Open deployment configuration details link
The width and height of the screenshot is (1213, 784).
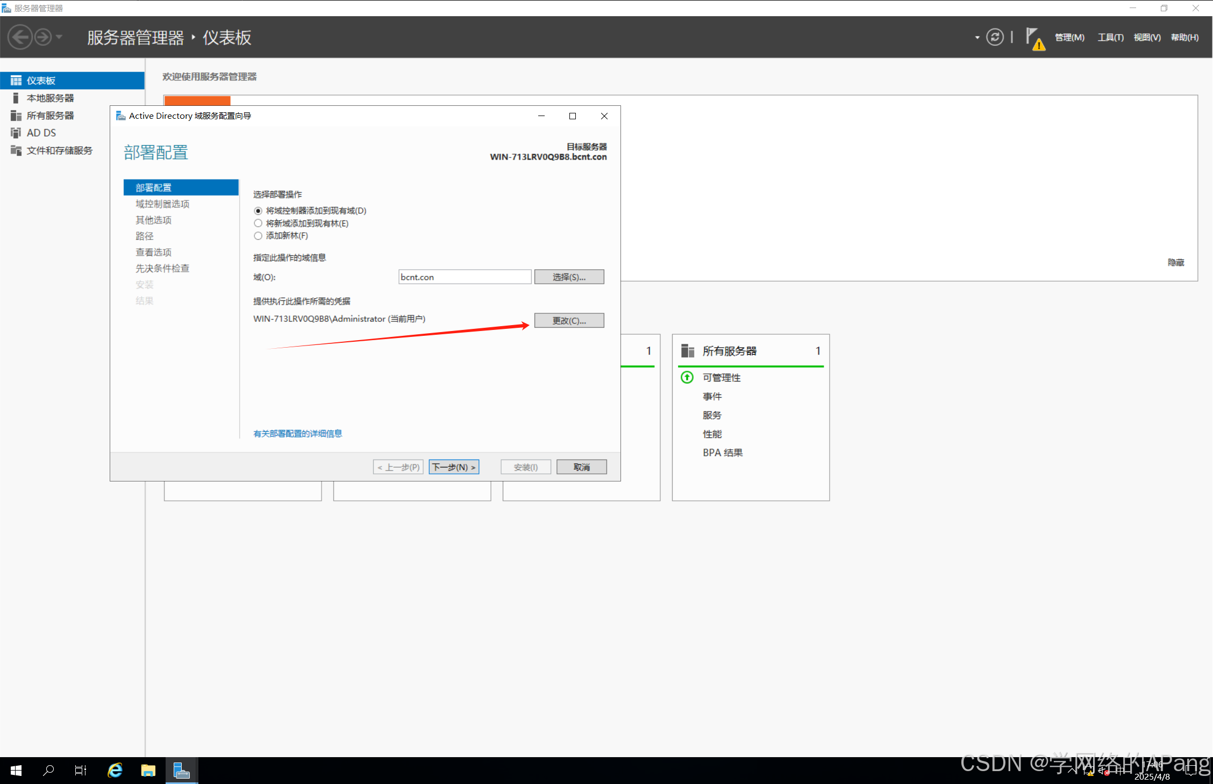point(297,434)
